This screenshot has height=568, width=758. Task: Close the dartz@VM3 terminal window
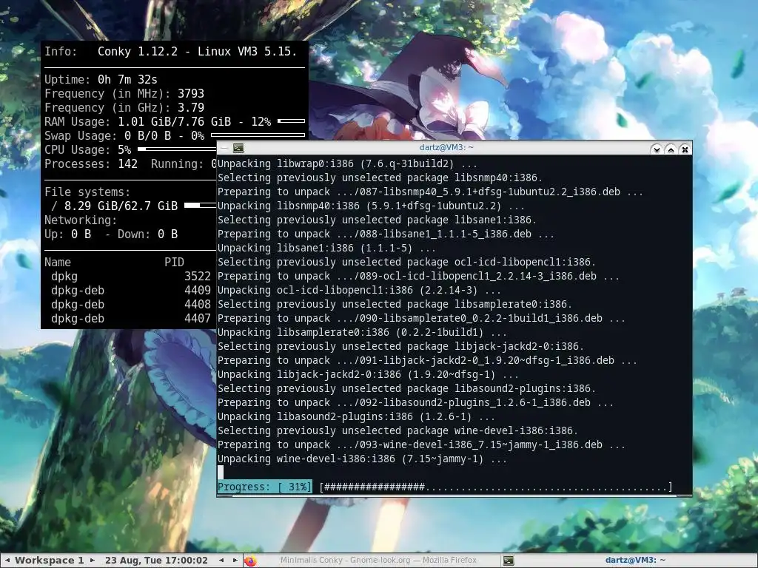click(x=685, y=149)
